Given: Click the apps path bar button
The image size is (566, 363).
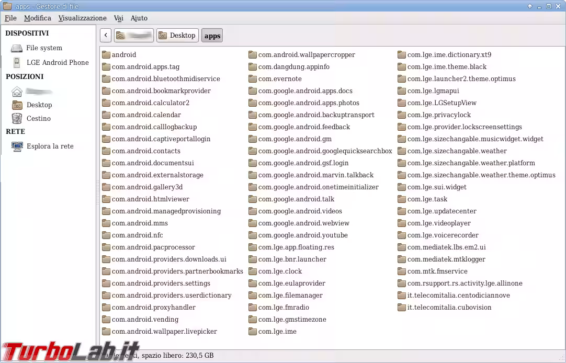Looking at the screenshot, I should coord(212,36).
